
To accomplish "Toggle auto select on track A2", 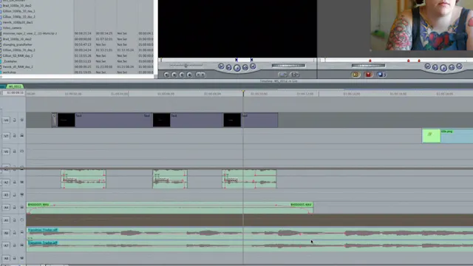I will (x=21, y=183).
